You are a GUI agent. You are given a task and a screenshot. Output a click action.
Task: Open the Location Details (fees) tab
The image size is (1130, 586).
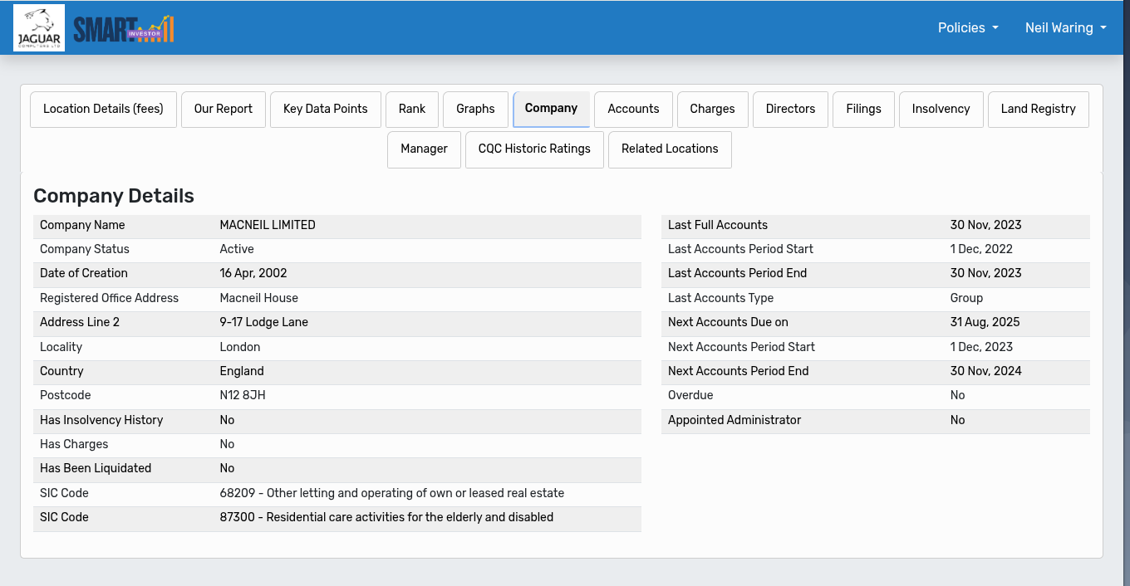tap(102, 109)
